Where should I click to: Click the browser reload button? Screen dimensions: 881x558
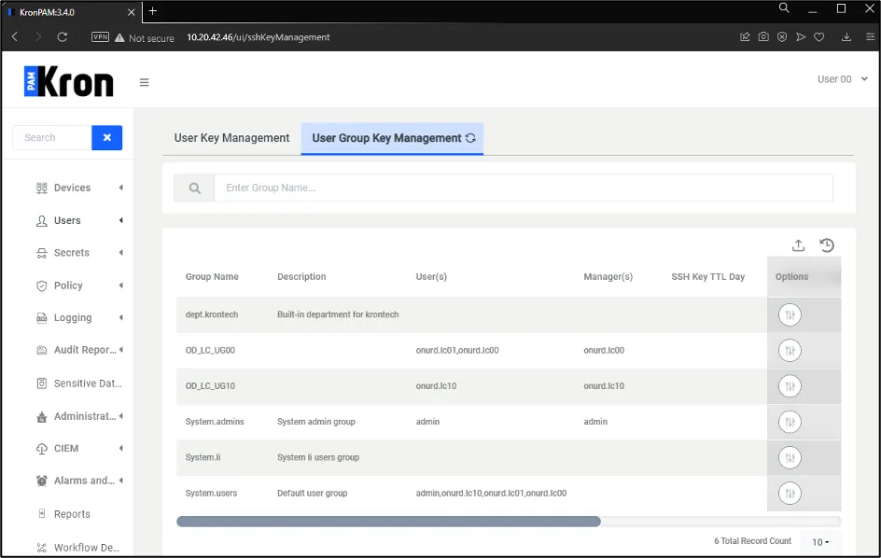63,37
